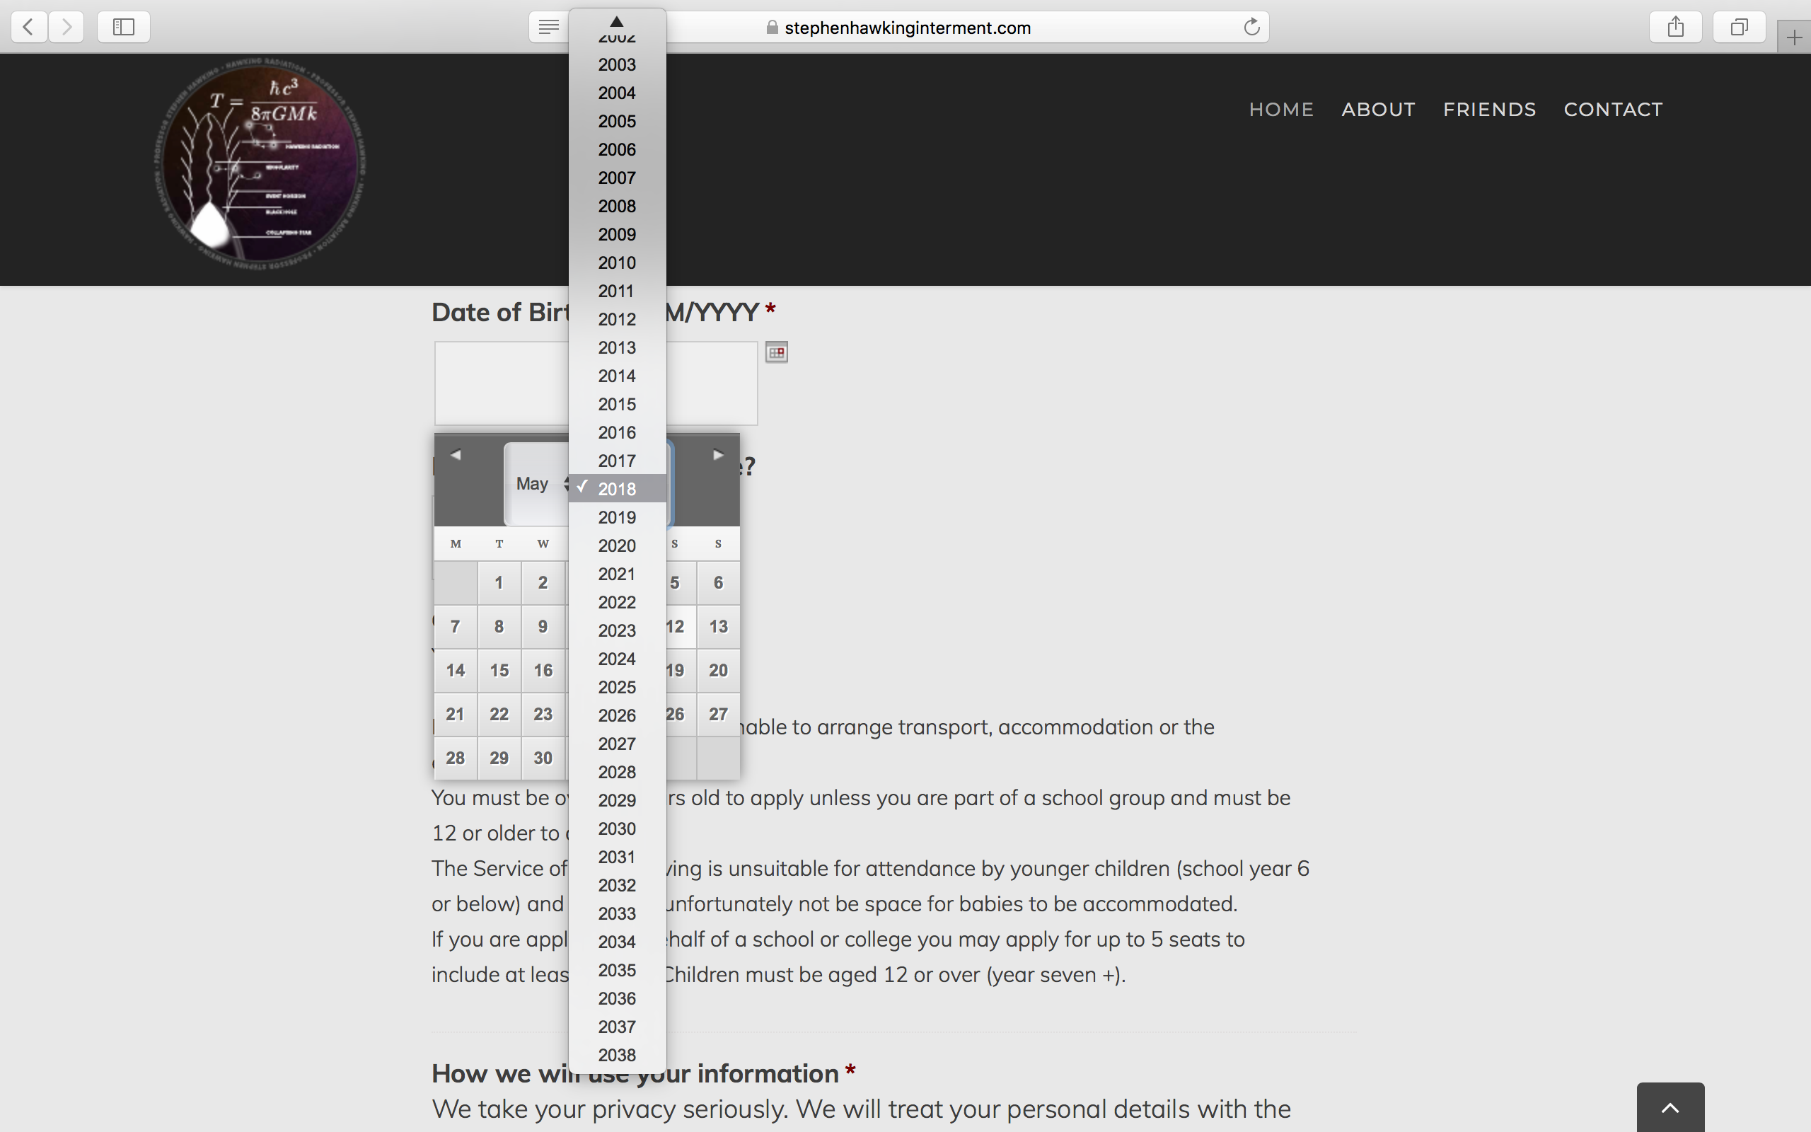Go to next month in calendar
This screenshot has height=1132, width=1811.
tap(717, 454)
